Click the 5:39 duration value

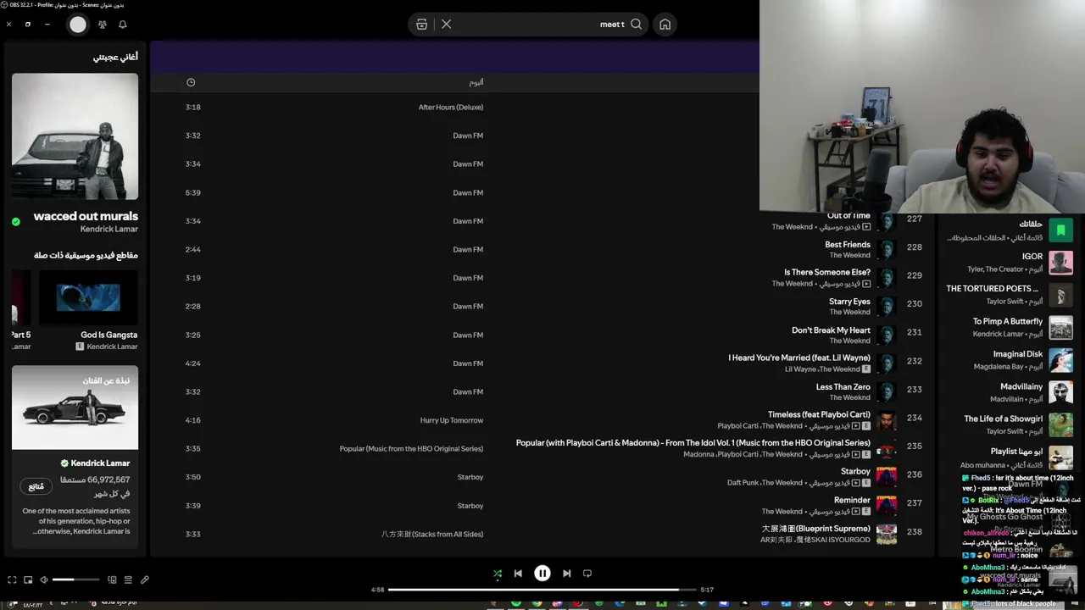click(193, 193)
